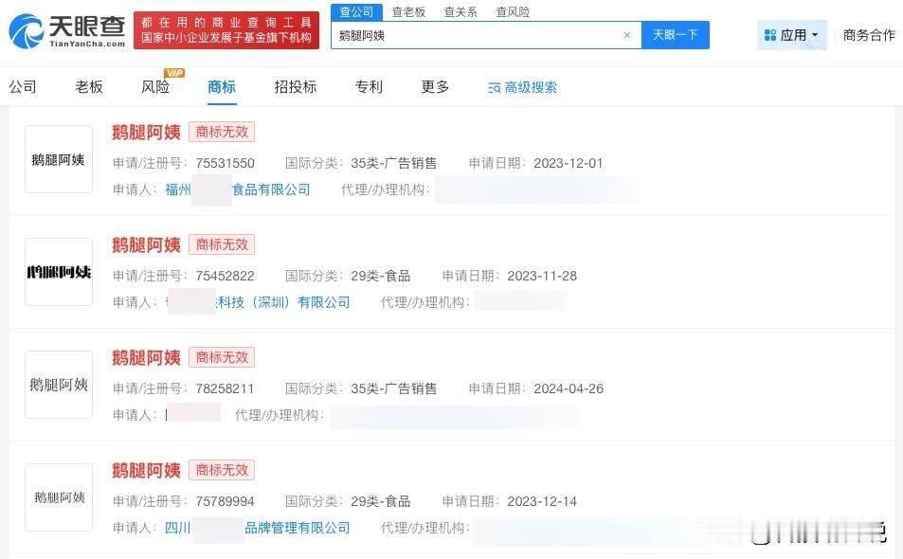Viewport: 903px width, 559px height.
Task: Select the 查风险 search tab
Action: (513, 11)
